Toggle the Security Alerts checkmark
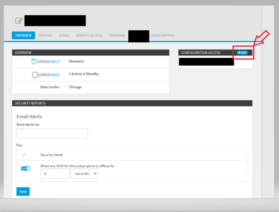Image resolution: width=279 pixels, height=212 pixels. (x=24, y=155)
